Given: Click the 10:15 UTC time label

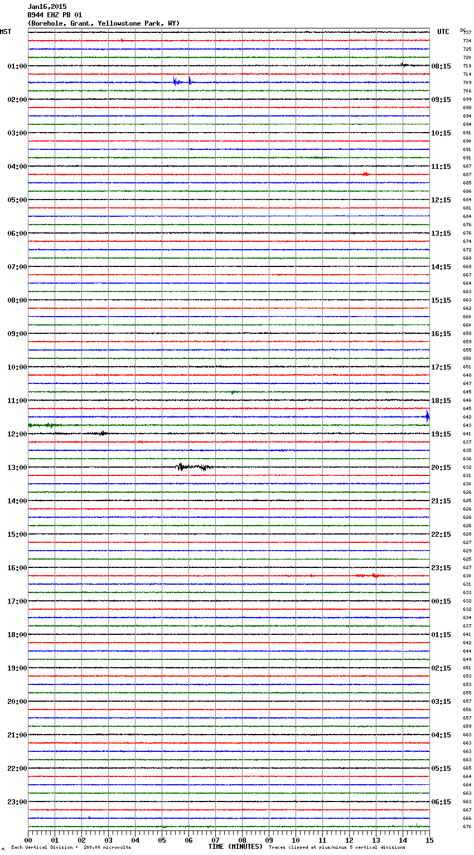Looking at the screenshot, I should [x=441, y=133].
